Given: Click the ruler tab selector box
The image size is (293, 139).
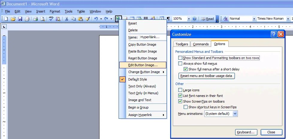Looking at the screenshot, I should [x=4, y=27].
